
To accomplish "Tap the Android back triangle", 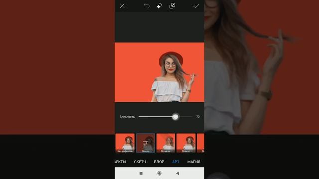I will [x=178, y=173].
